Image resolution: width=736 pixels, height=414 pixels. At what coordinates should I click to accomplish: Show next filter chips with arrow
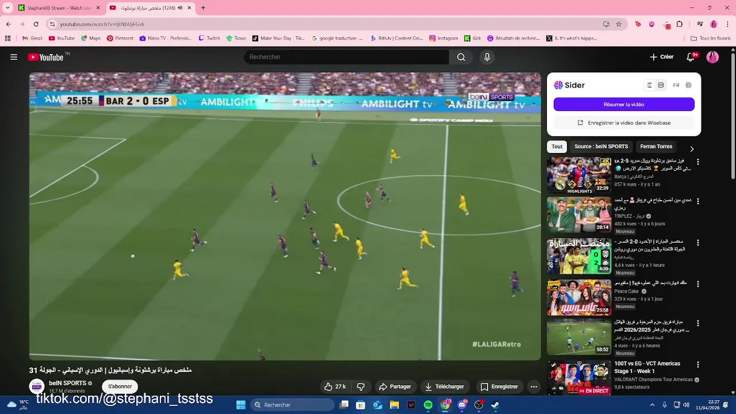click(x=692, y=149)
